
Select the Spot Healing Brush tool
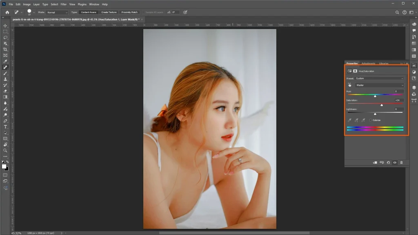pos(5,67)
